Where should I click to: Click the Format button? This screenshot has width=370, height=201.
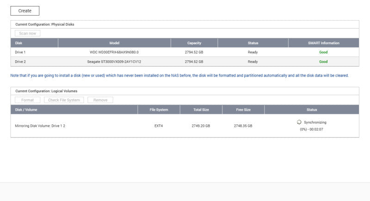tap(27, 100)
